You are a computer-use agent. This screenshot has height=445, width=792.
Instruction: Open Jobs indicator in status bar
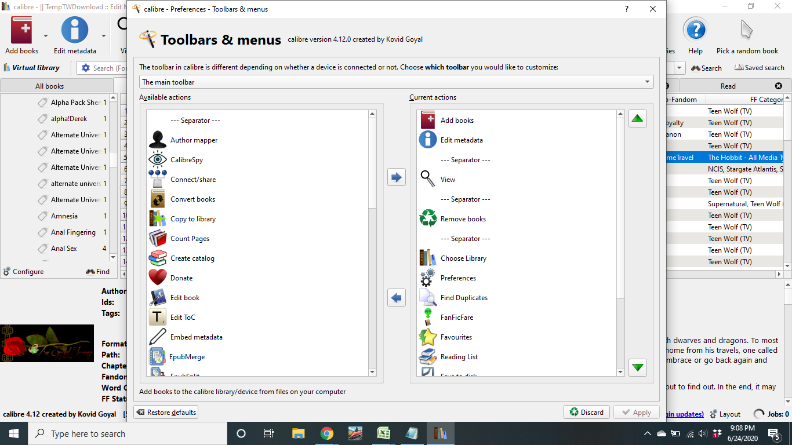coord(771,414)
